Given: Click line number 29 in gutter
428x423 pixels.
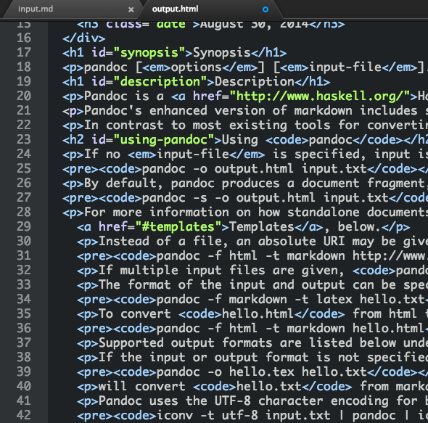Looking at the screenshot, I should click(24, 226).
